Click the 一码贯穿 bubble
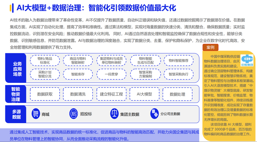 click(111, 74)
